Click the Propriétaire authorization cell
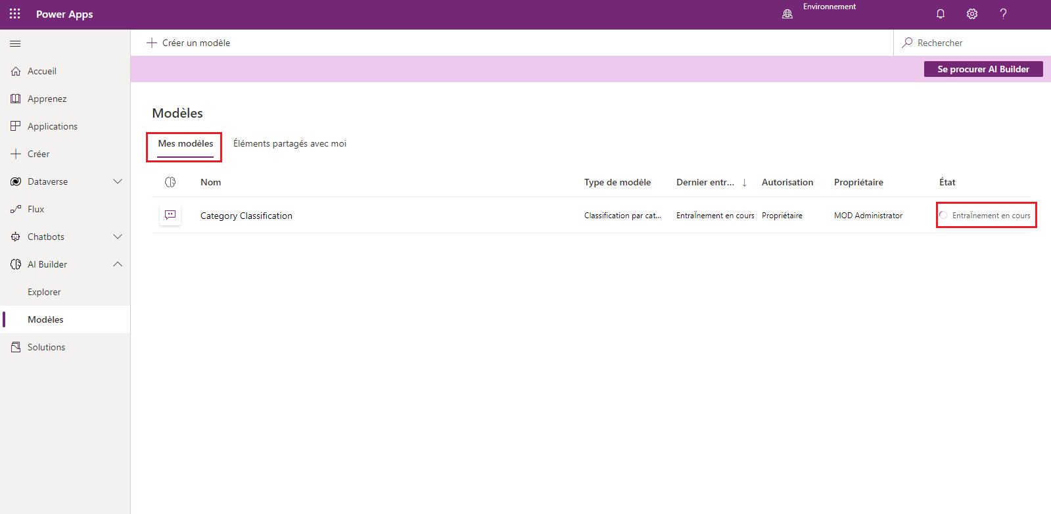Viewport: 1051px width, 514px height. pyautogui.click(x=782, y=216)
